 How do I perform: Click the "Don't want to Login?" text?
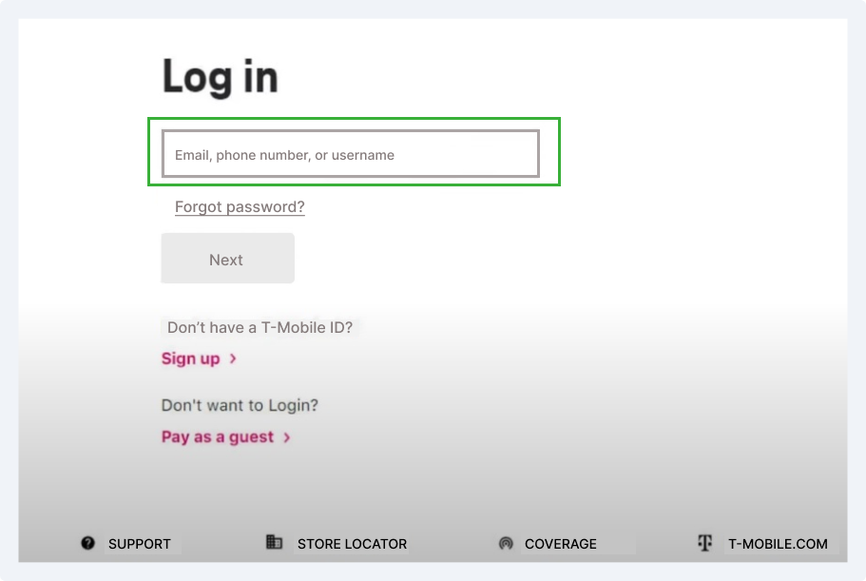pyautogui.click(x=240, y=405)
